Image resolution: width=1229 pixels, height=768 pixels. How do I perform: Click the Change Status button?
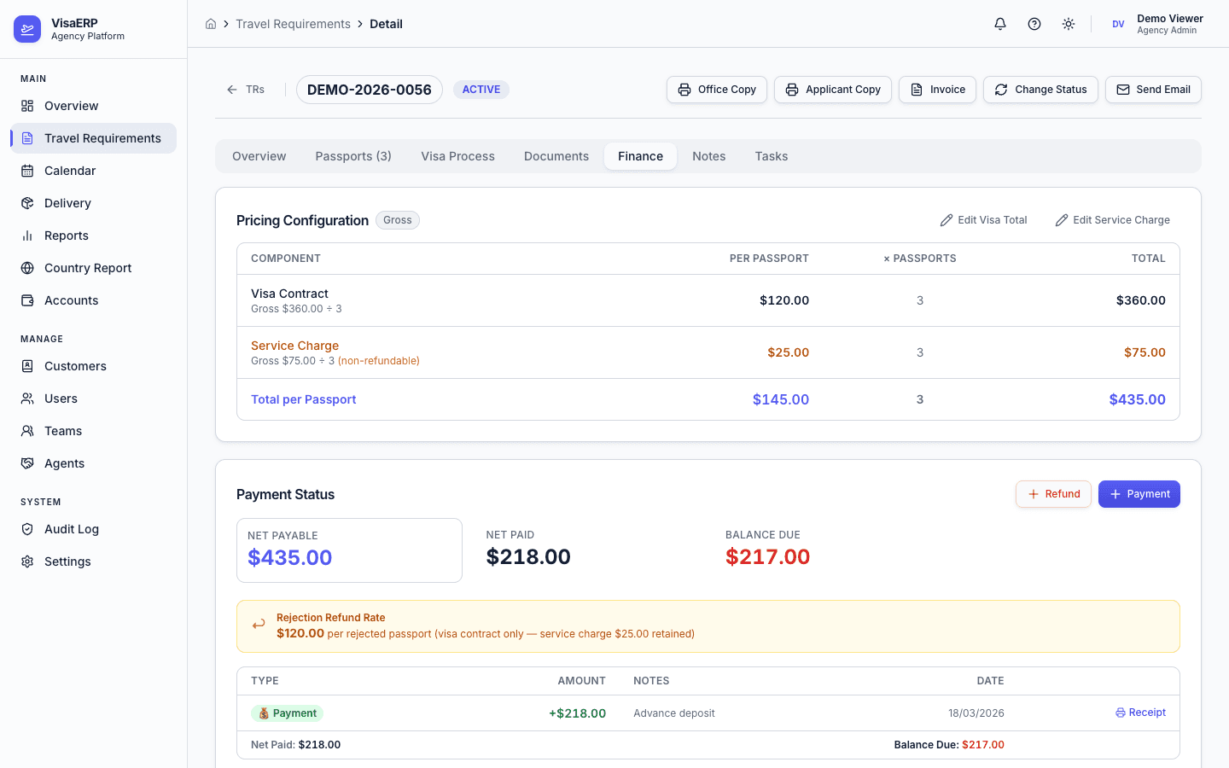(1040, 90)
